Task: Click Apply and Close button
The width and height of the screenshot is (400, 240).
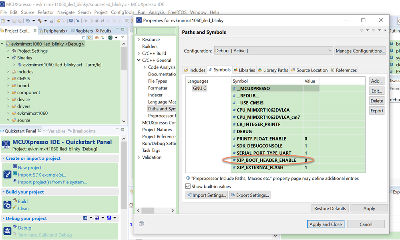Action: [x=326, y=224]
